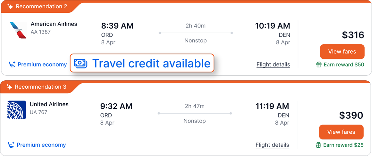
Task: Open Flight details for UA 767
Action: click(272, 145)
